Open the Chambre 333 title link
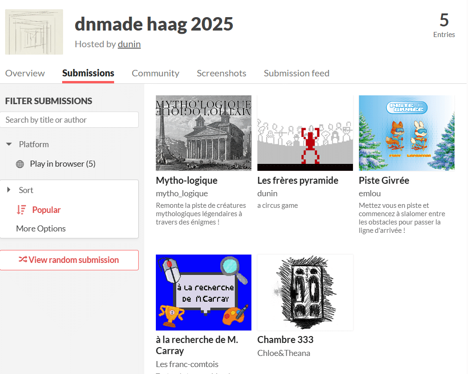 coord(285,340)
